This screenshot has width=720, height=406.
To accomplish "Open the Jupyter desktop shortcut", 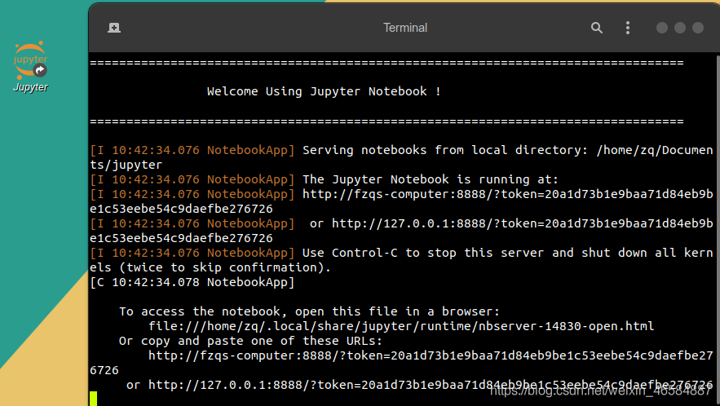I will tap(30, 66).
